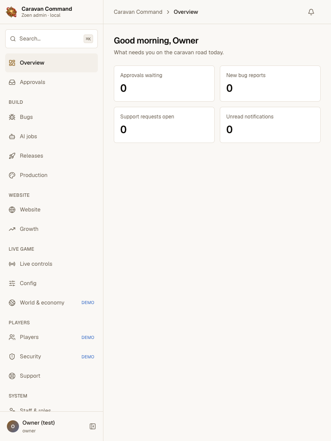This screenshot has width=331, height=441.
Task: Click the BUILD section header
Action: point(16,102)
